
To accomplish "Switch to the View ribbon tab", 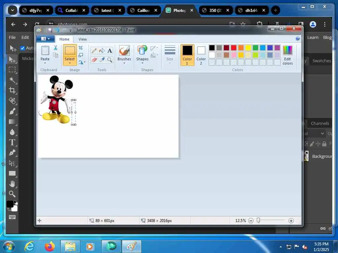I will [83, 39].
